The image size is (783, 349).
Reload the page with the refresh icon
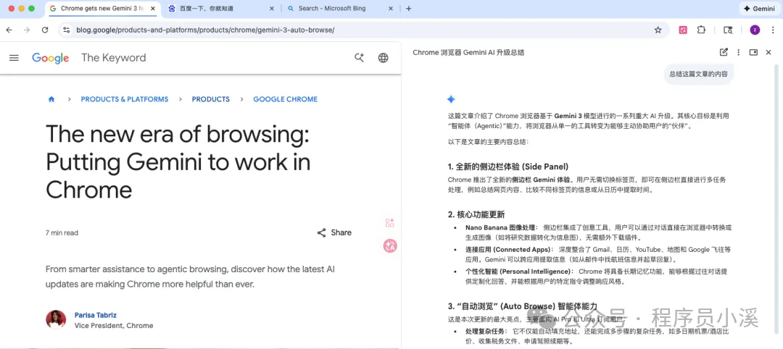45,30
